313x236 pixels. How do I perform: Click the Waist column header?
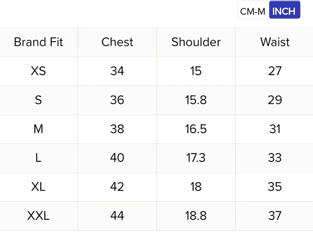pos(275,42)
